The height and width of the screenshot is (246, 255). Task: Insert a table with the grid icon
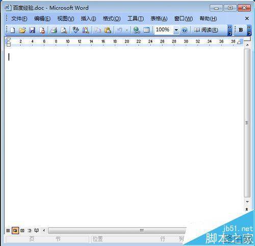[146, 30]
